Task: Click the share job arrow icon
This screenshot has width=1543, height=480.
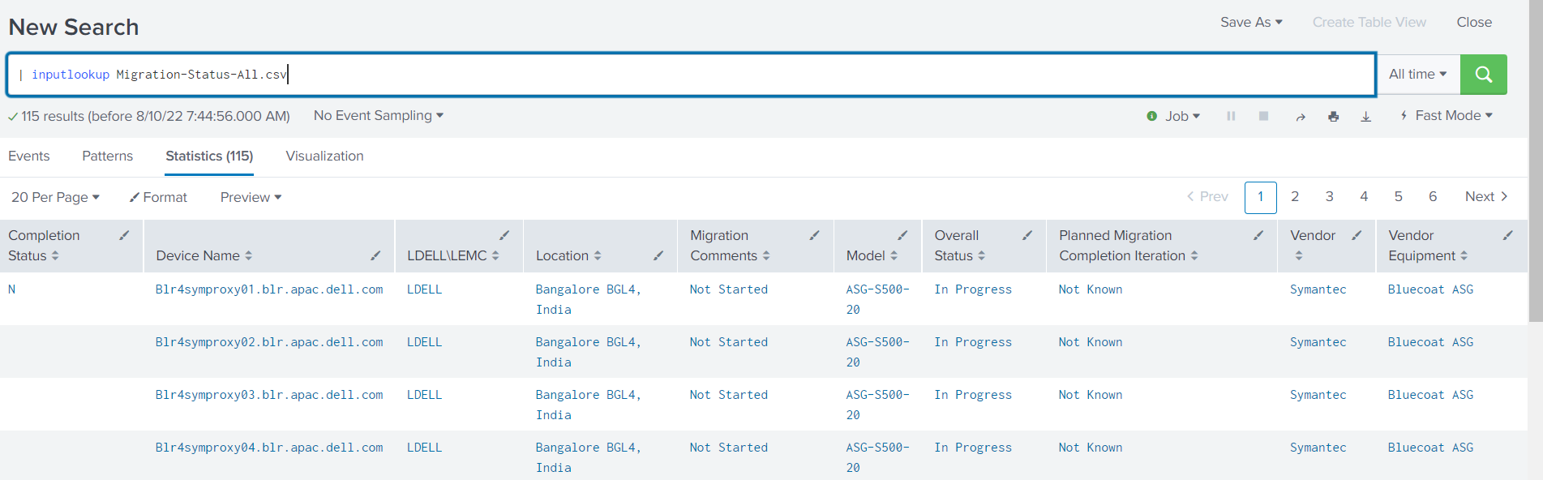Action: 1301,117
